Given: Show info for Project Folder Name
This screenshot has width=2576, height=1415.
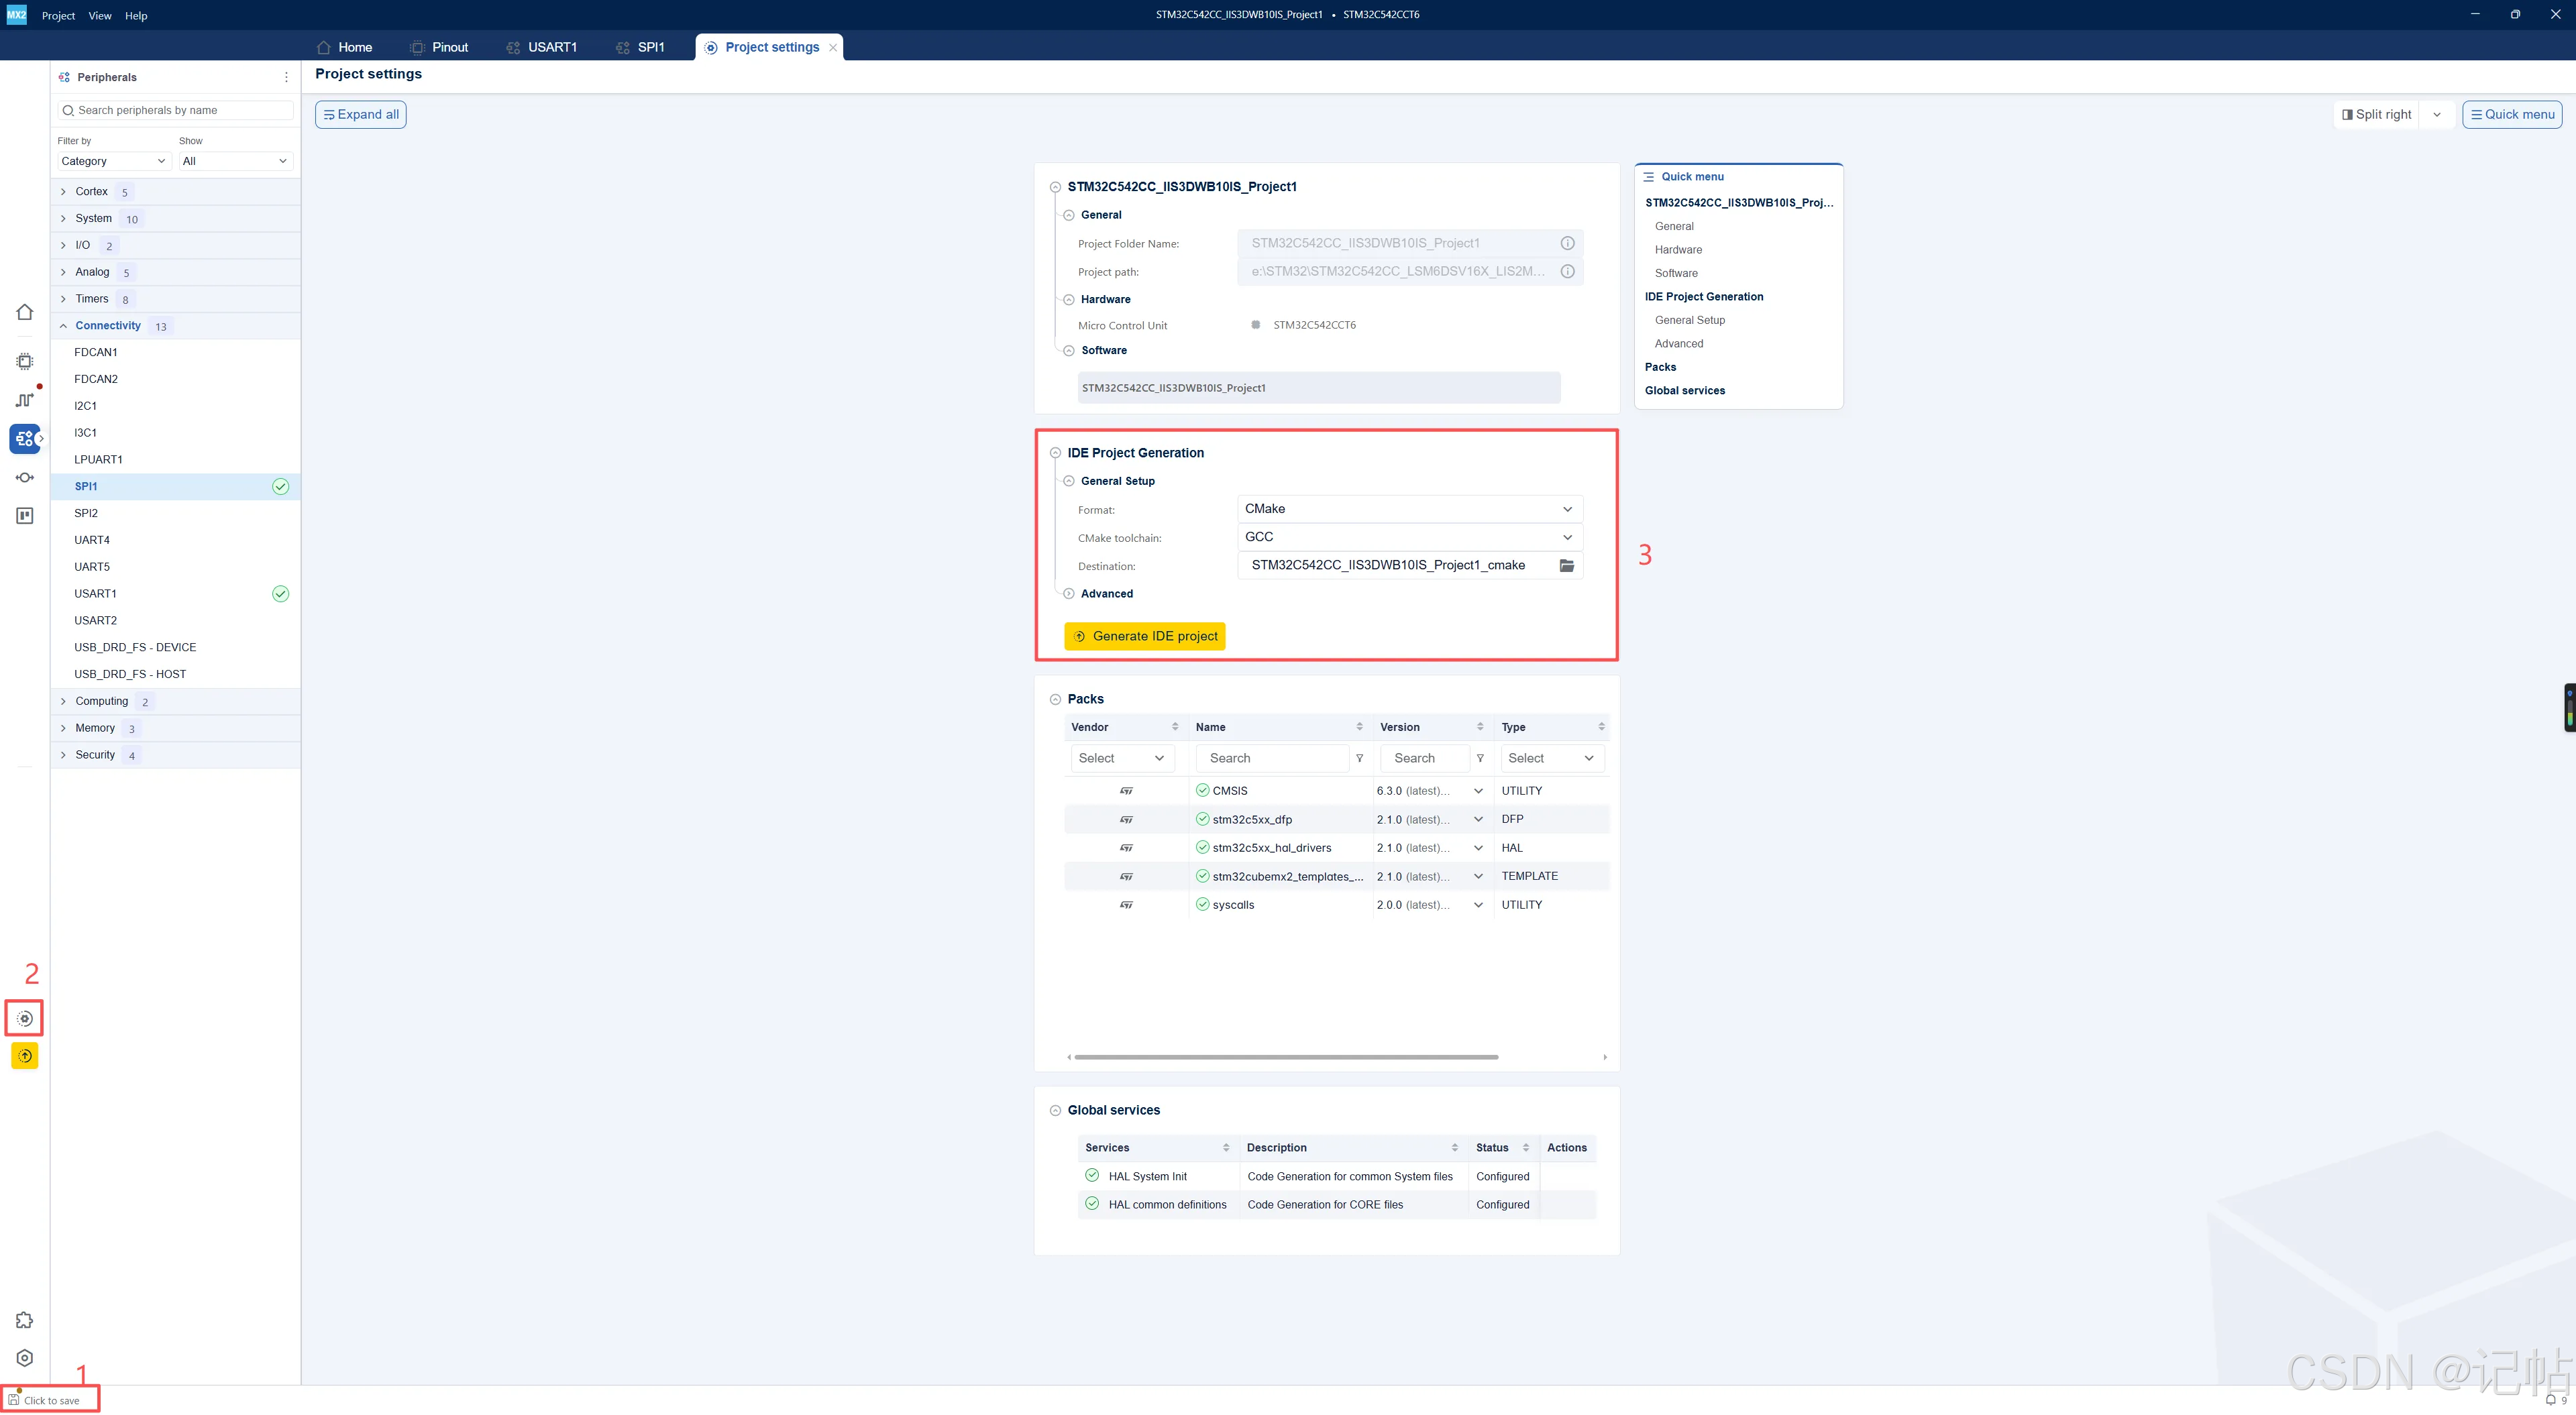Looking at the screenshot, I should click(x=1568, y=243).
